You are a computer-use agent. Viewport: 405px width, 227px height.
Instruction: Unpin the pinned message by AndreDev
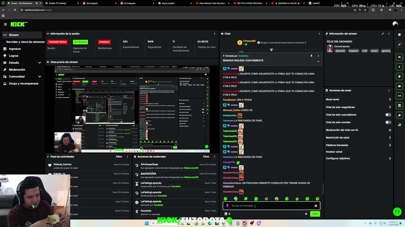[x=311, y=56]
